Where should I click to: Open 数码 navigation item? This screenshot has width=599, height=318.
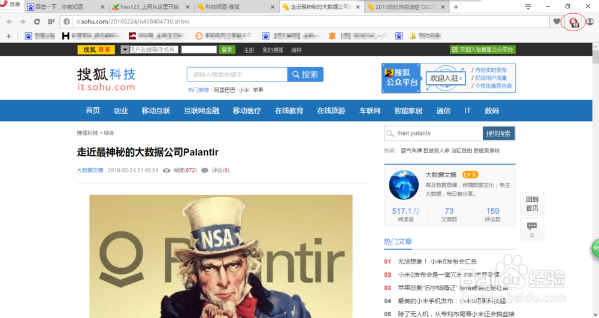pyautogui.click(x=492, y=111)
